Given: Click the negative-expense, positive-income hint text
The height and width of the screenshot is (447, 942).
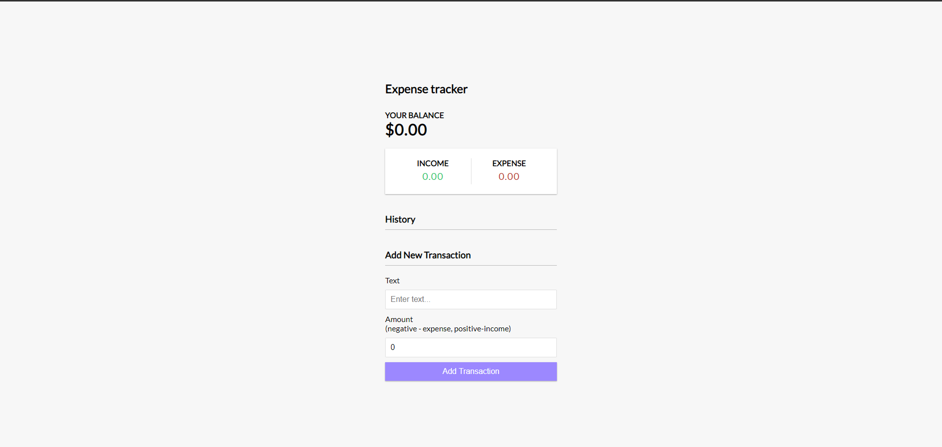Looking at the screenshot, I should (448, 329).
